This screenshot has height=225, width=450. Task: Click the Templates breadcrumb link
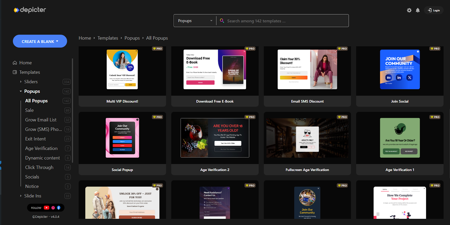pyautogui.click(x=108, y=38)
